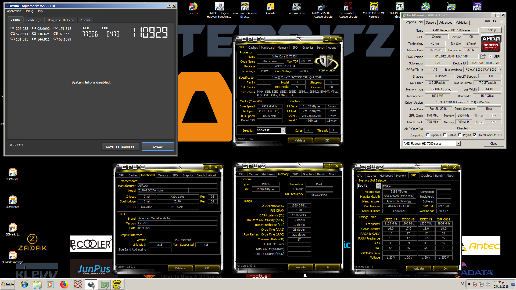Open Action Center flag in system tray
Screen dimensions: 516x290
(x=475, y=284)
